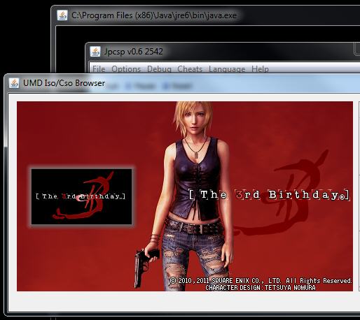Open the File menu in Jpcsp window

click(99, 69)
